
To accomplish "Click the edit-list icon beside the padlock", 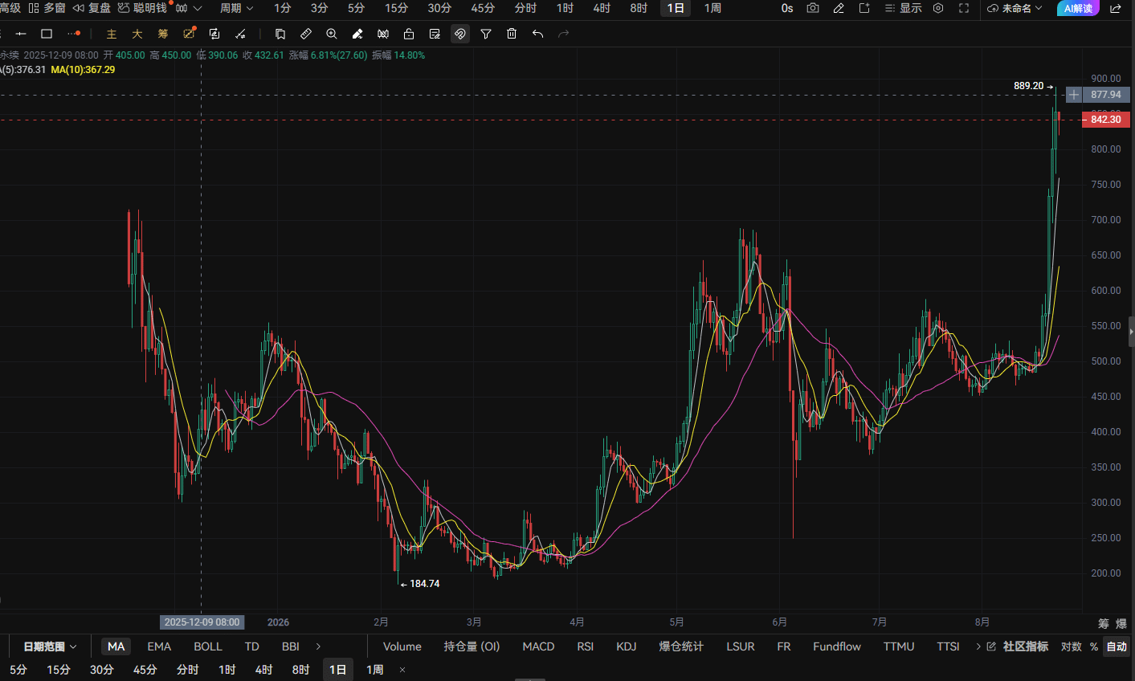I will (x=435, y=34).
